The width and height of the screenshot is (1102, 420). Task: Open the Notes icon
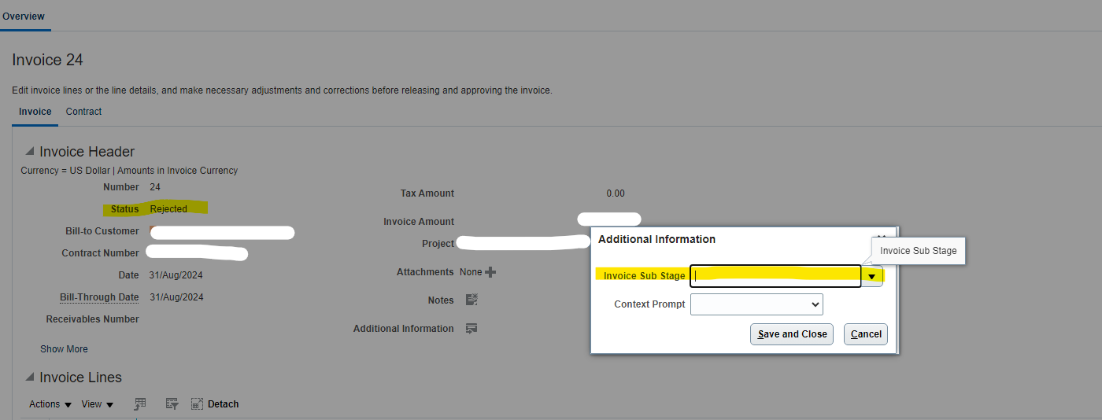click(x=471, y=300)
